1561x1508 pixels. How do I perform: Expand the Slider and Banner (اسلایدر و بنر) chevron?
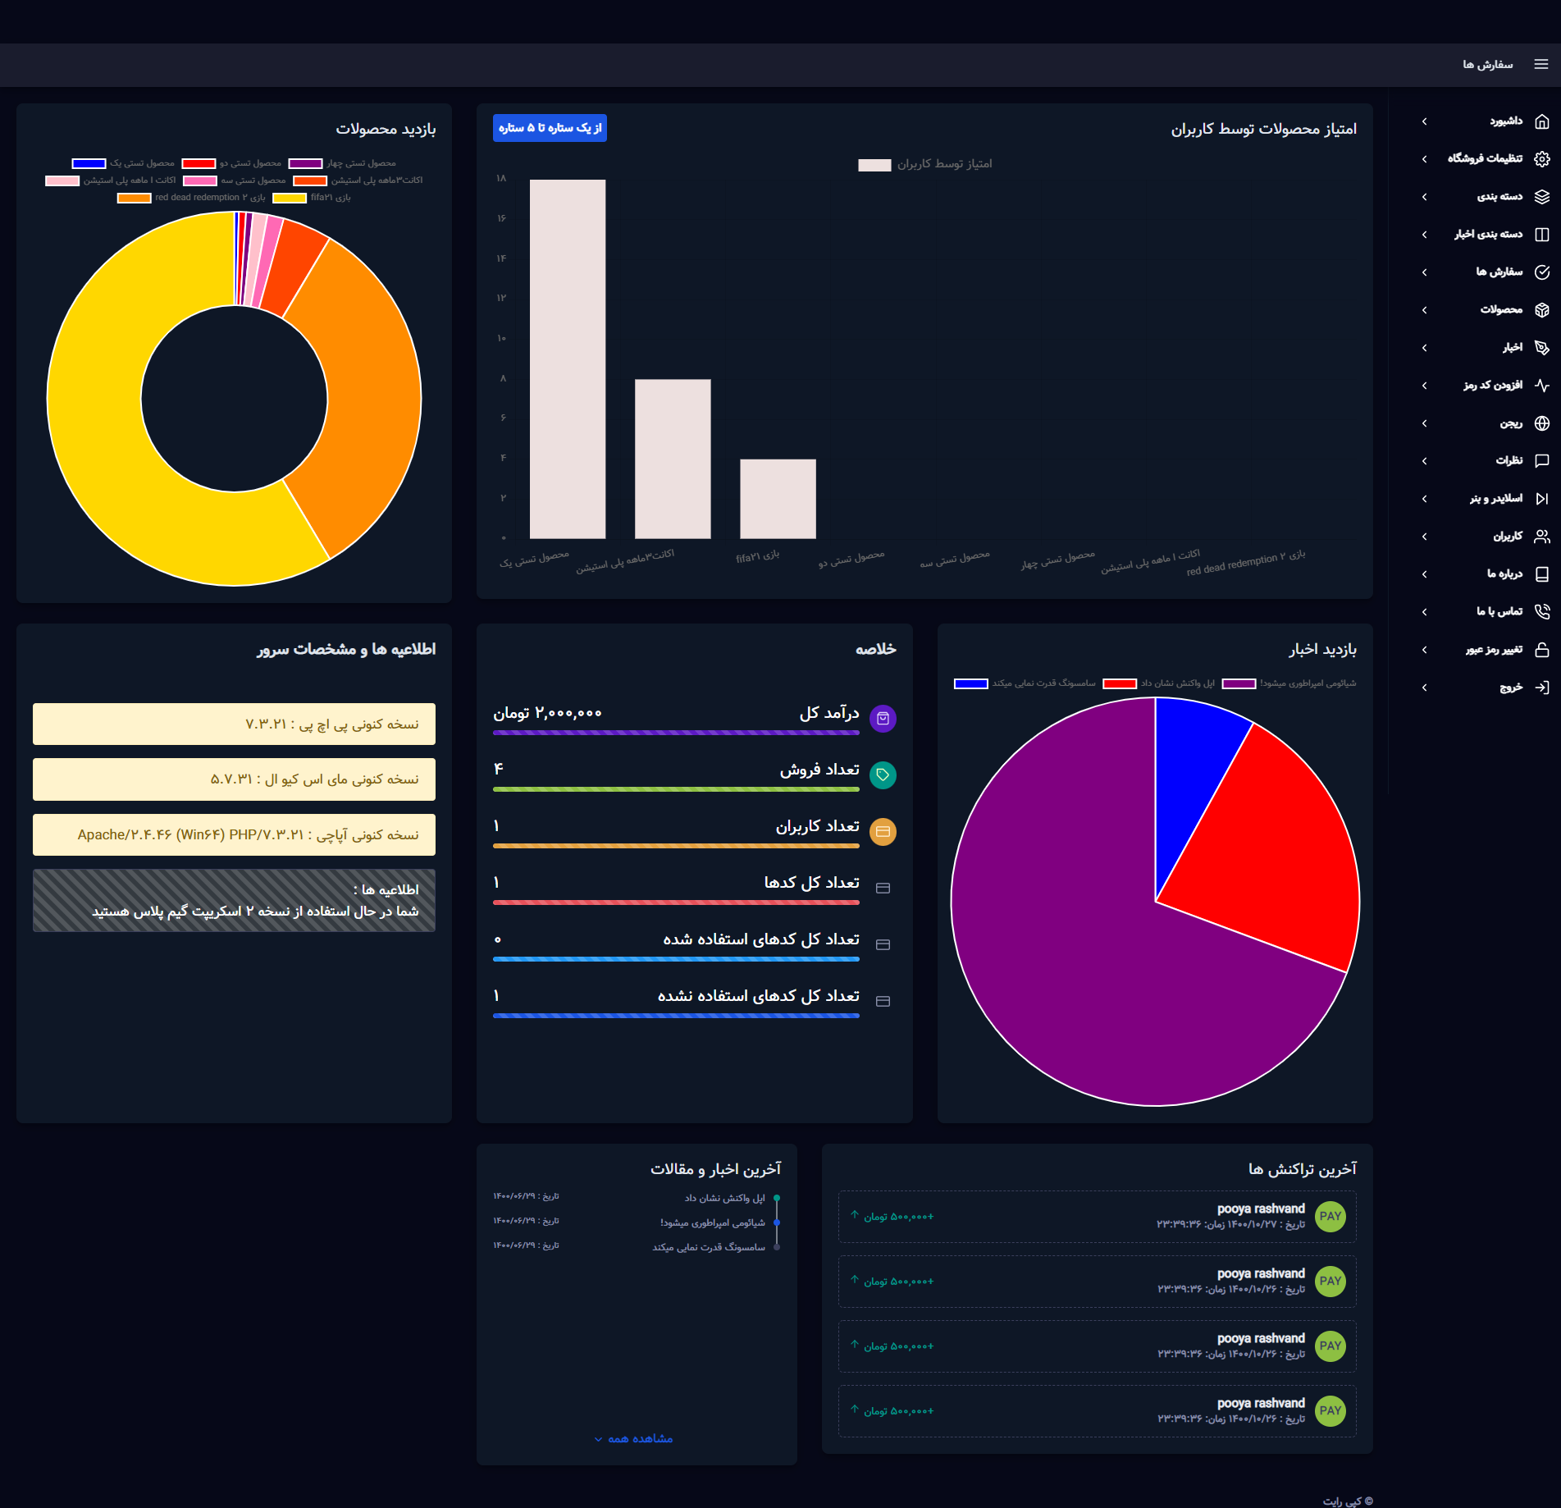coord(1424,499)
